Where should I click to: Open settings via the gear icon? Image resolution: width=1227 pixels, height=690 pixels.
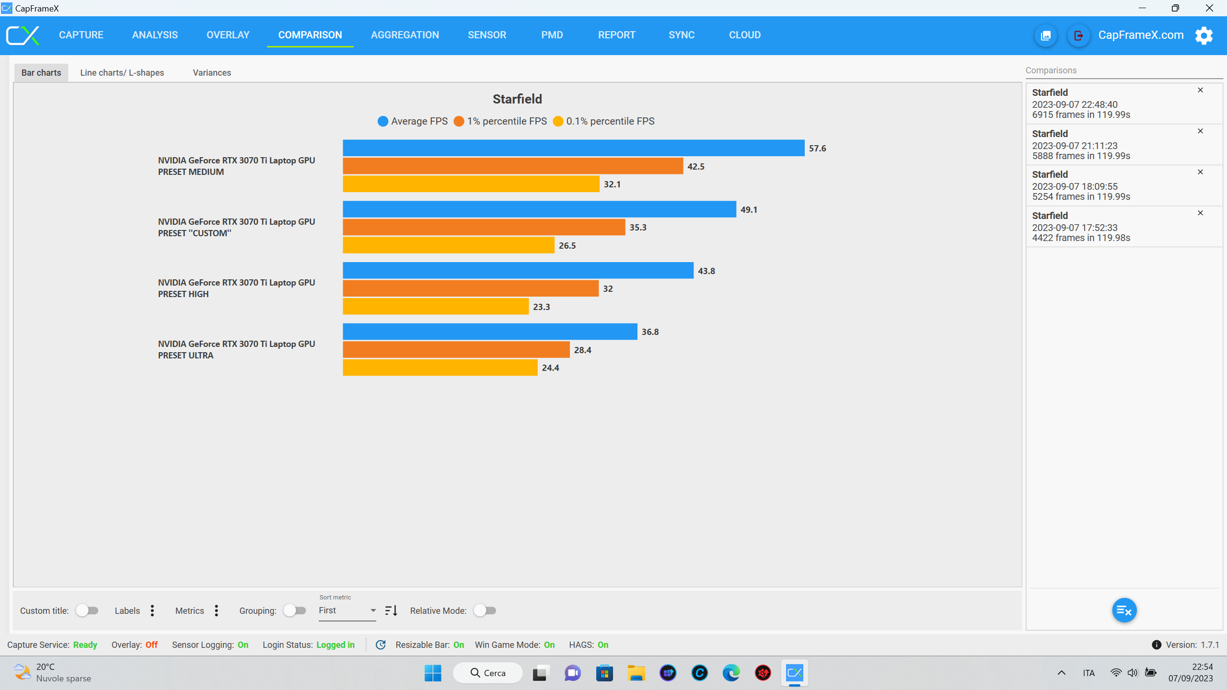pyautogui.click(x=1204, y=35)
